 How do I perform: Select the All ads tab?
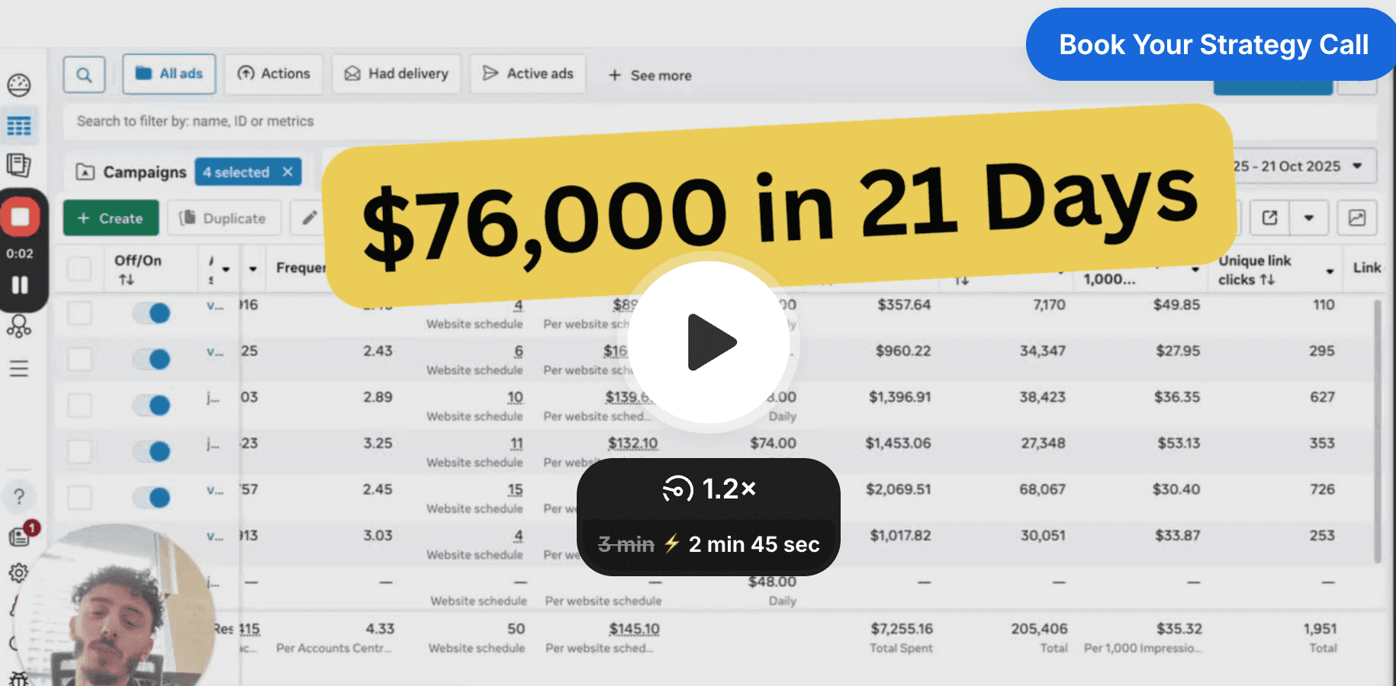click(x=169, y=74)
